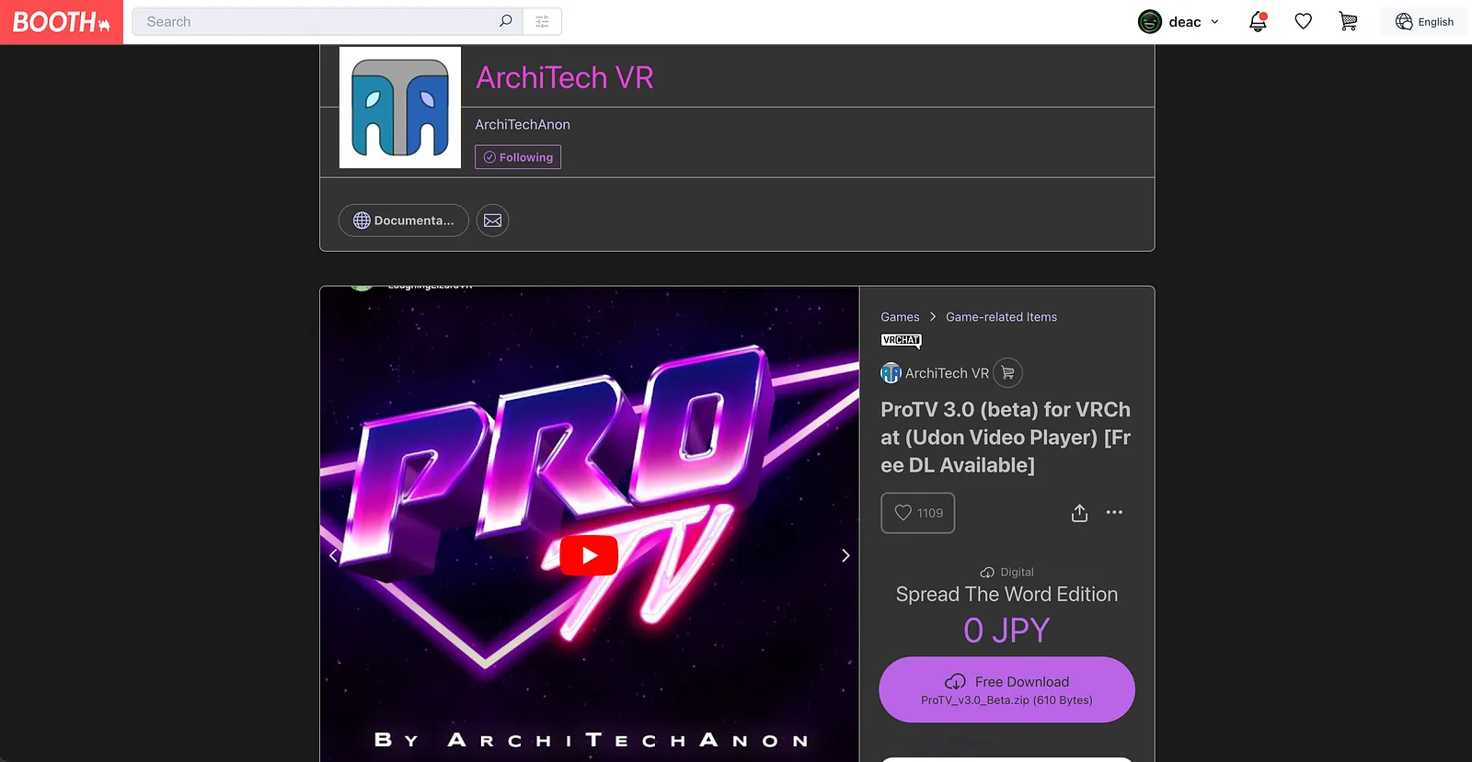Click the shop cart icon beside ArchiTech VR
Screen dimensions: 1472x762
click(x=1008, y=373)
